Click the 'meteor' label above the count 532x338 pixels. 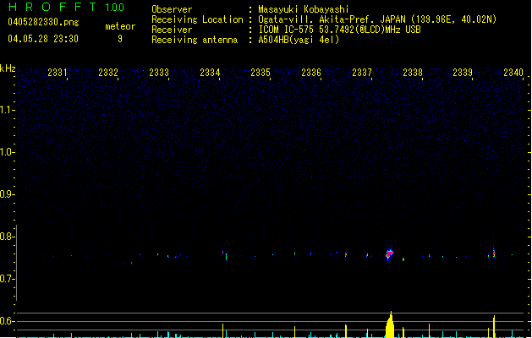click(120, 26)
